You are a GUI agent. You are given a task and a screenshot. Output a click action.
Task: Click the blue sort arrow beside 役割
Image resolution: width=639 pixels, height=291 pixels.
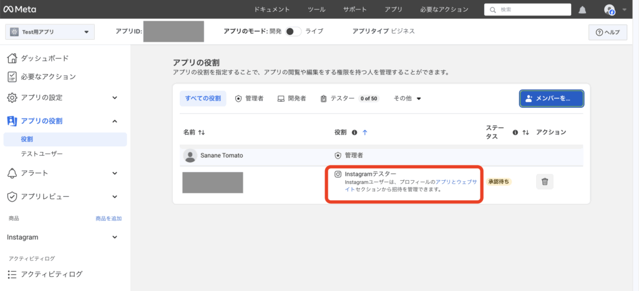tap(365, 132)
